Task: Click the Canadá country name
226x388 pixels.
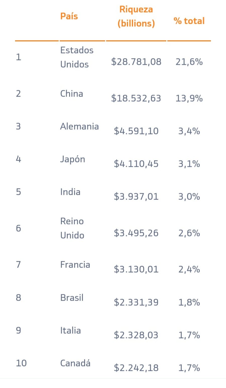Action: (x=75, y=363)
